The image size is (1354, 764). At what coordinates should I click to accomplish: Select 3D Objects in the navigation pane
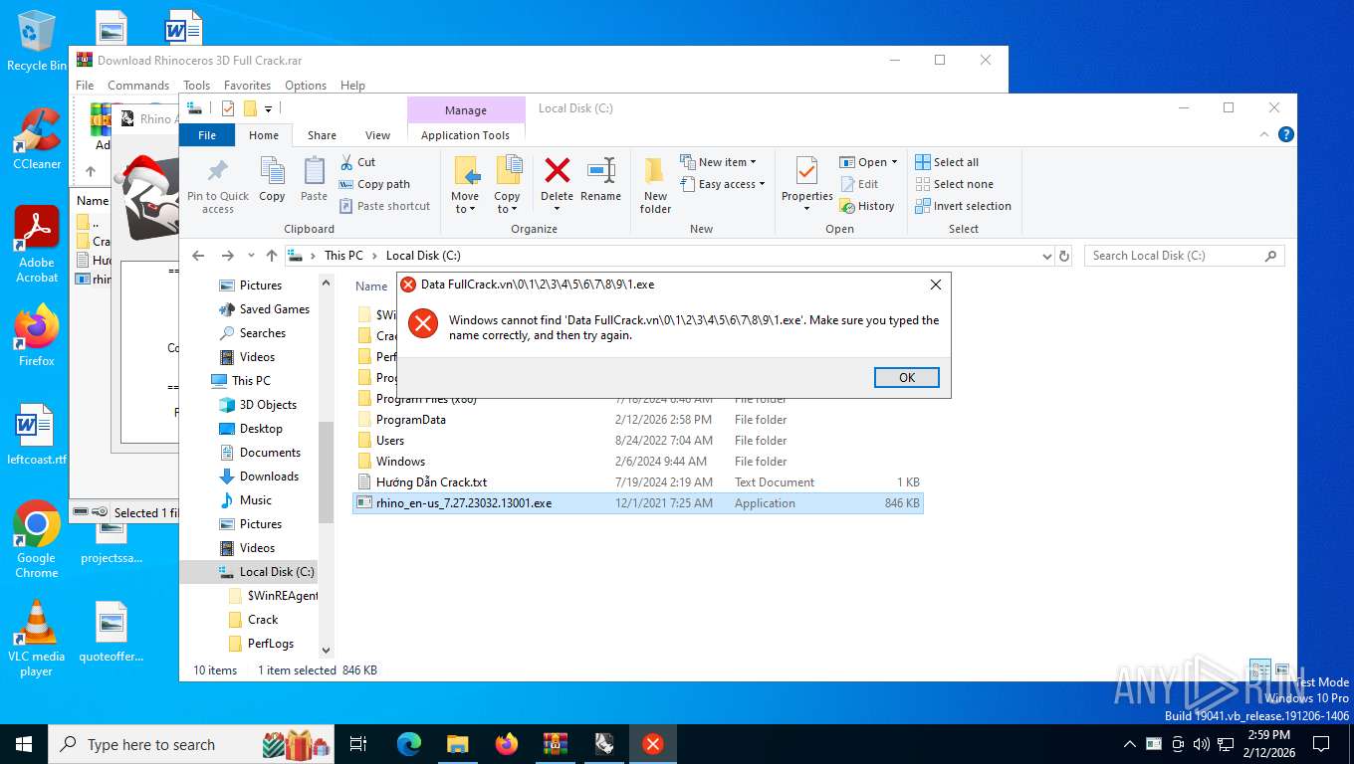[268, 405]
